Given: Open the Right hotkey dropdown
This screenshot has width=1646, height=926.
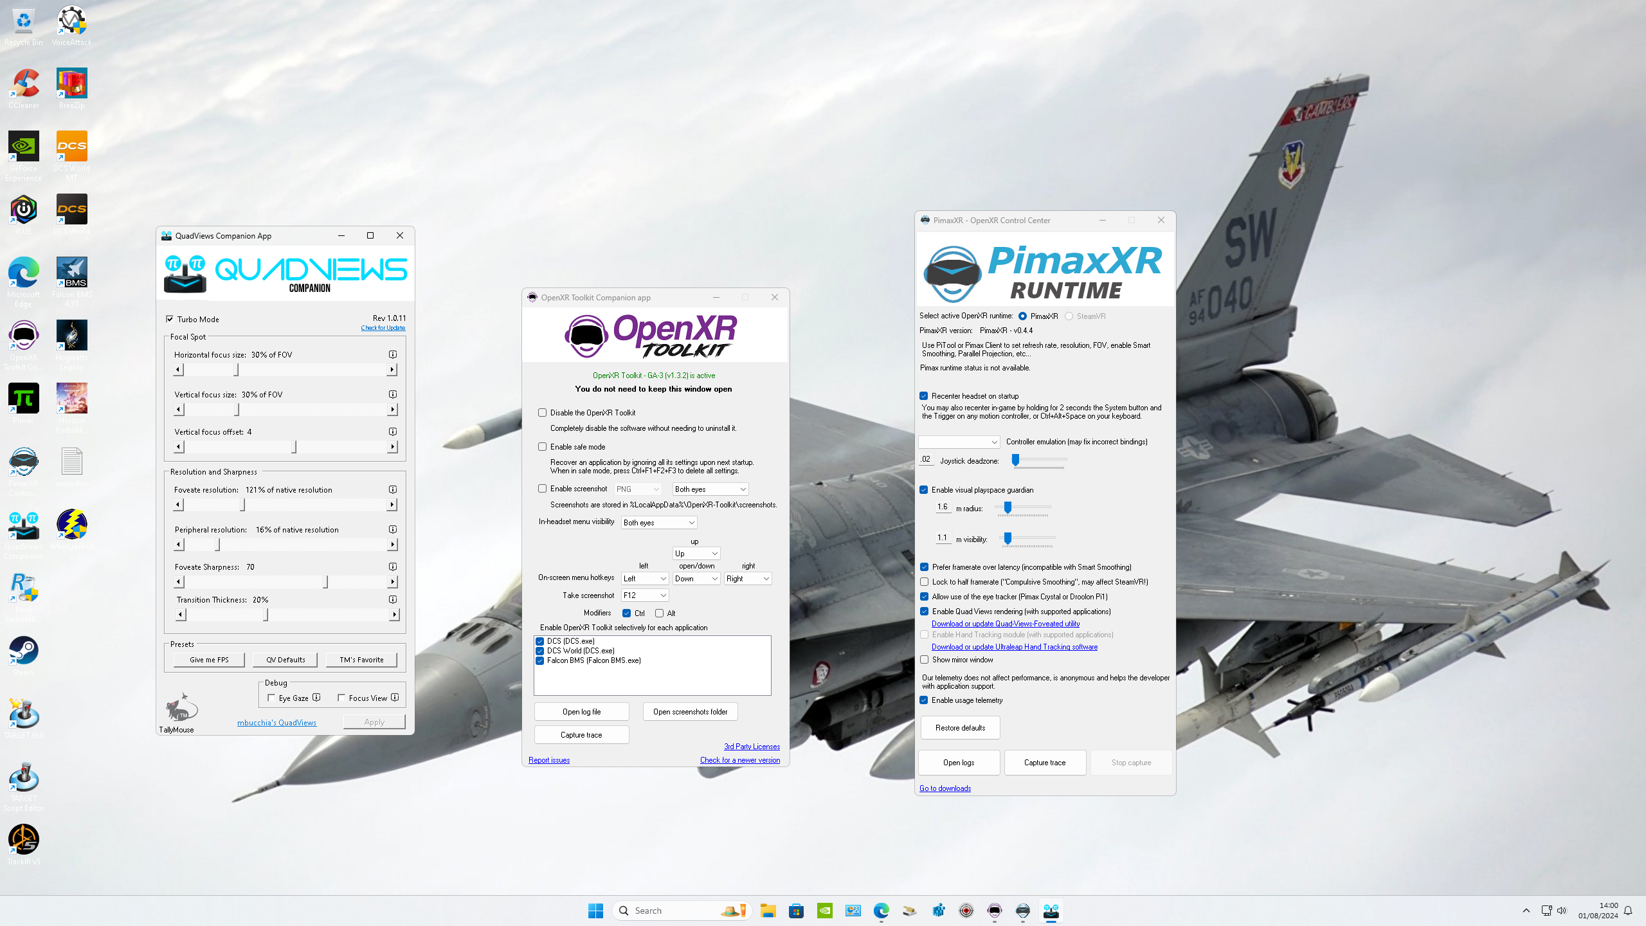Looking at the screenshot, I should (748, 579).
